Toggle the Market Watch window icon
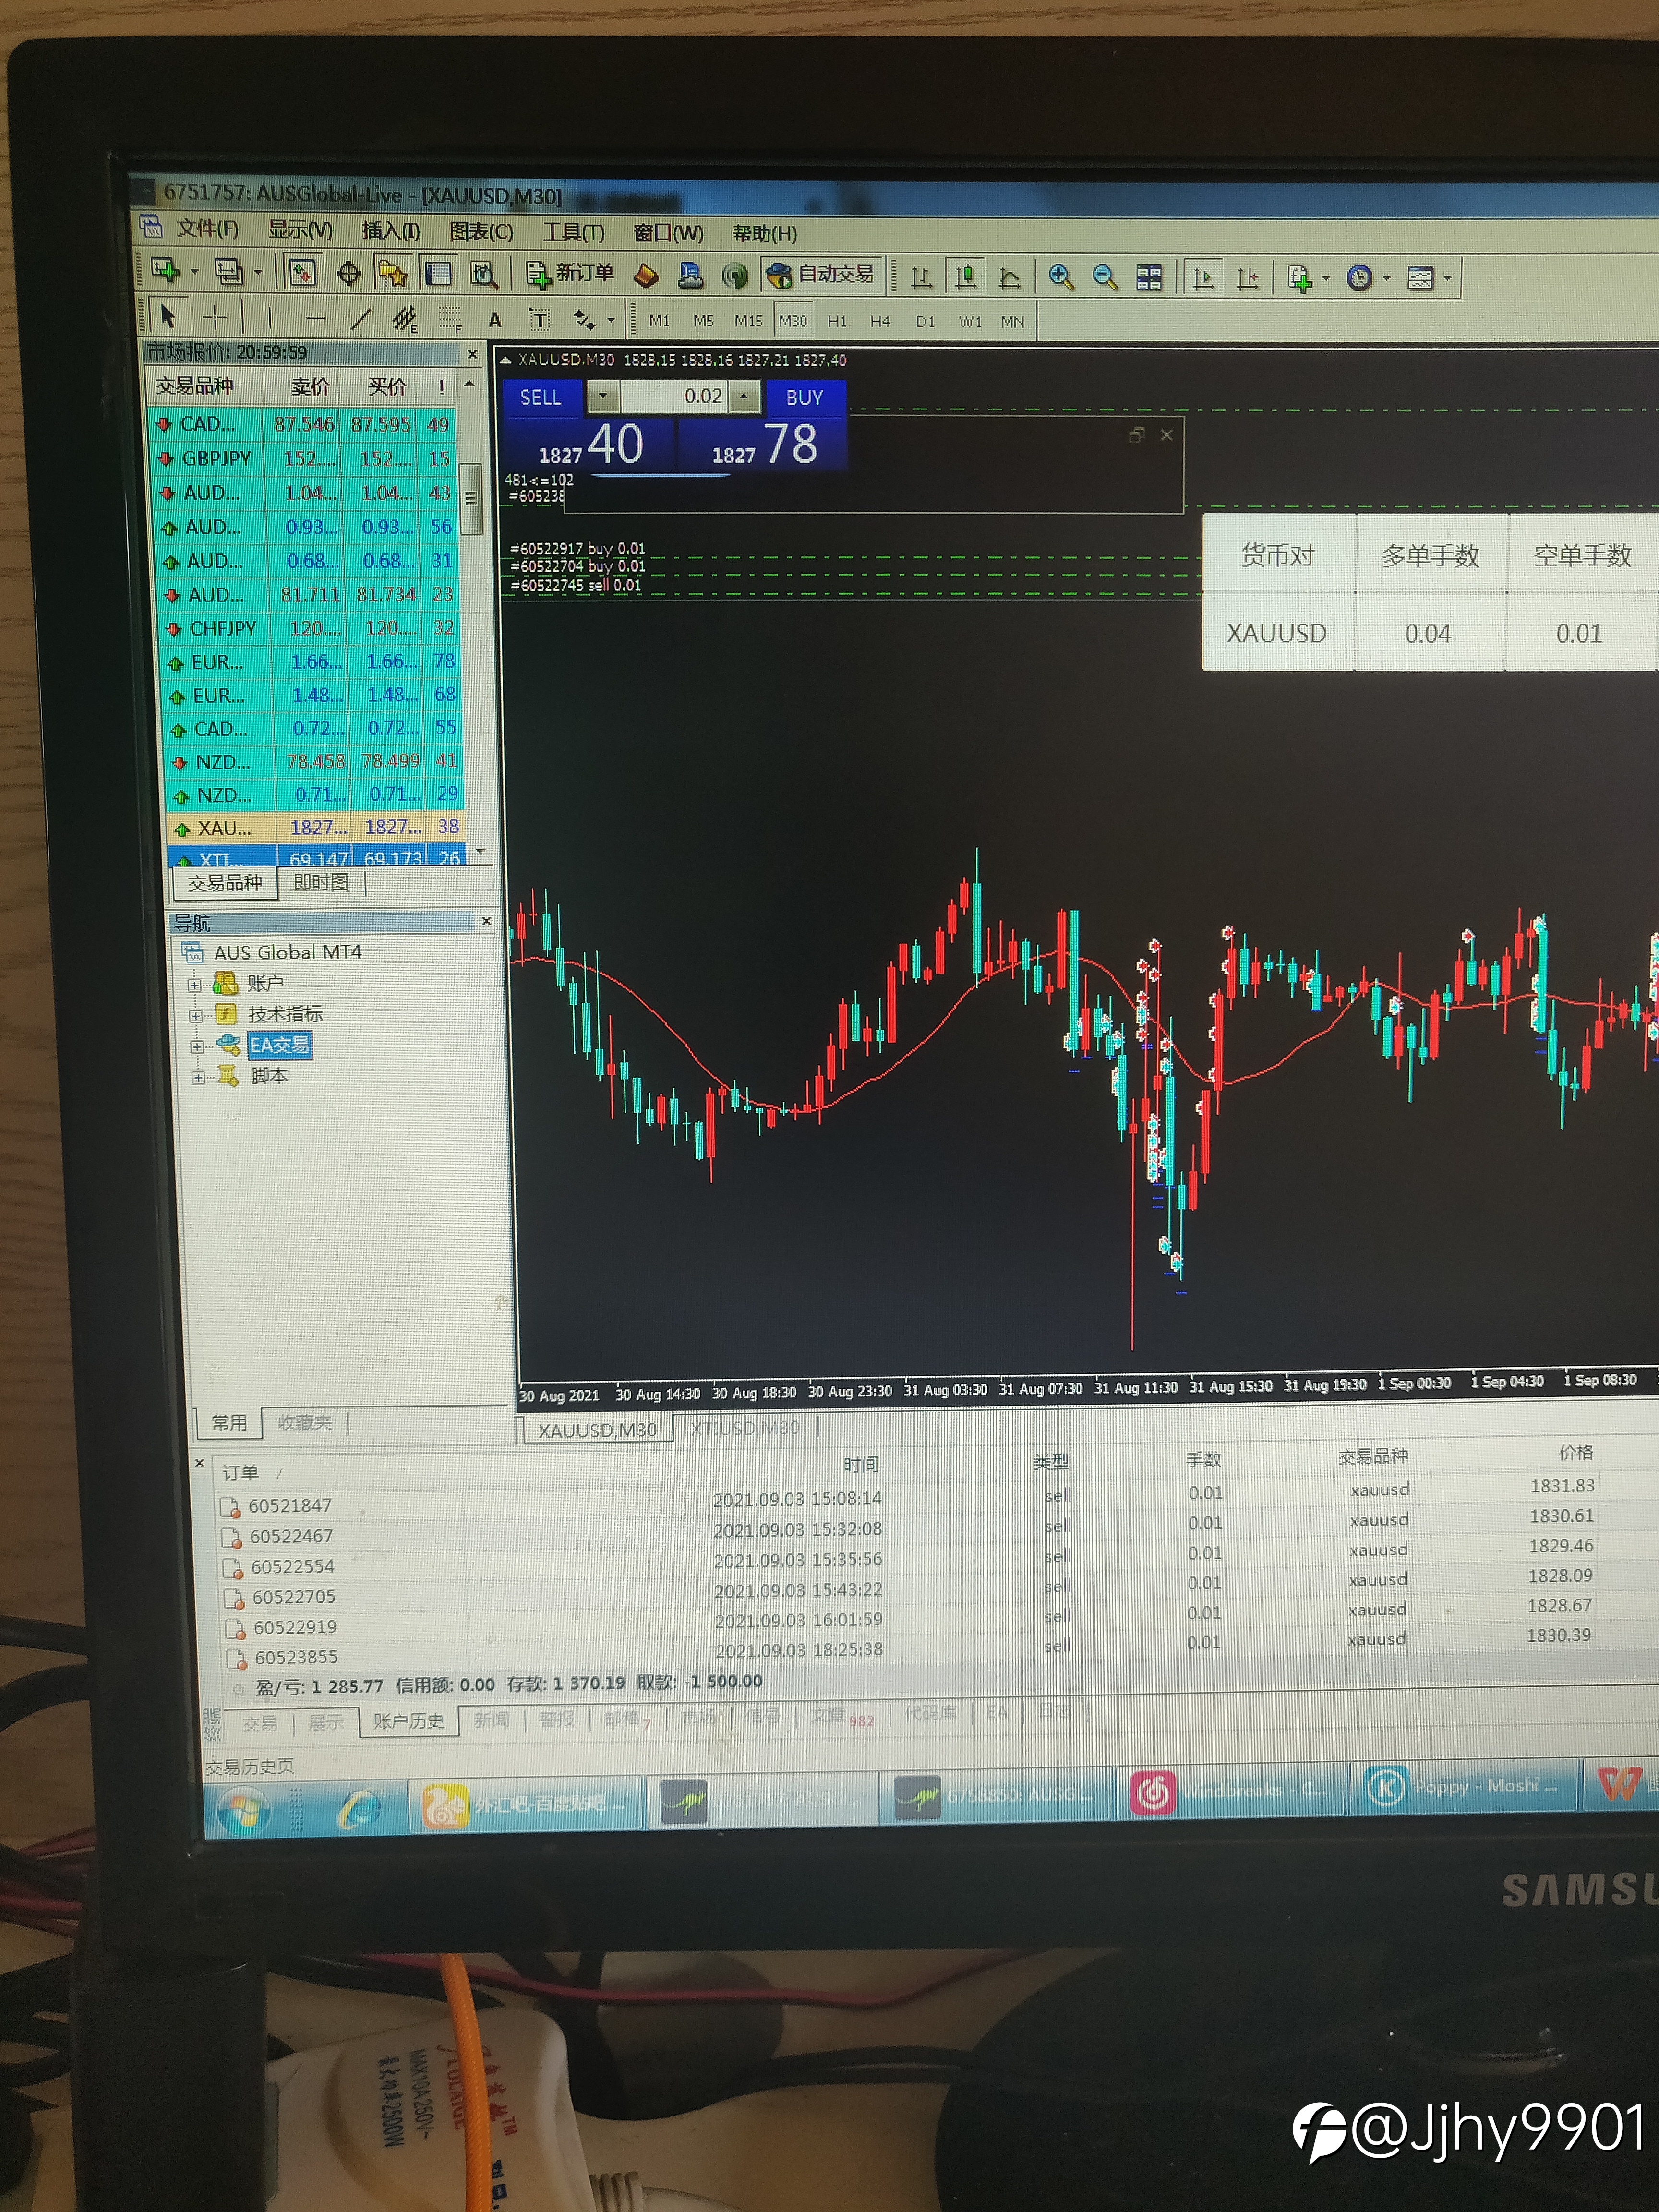 coord(302,272)
